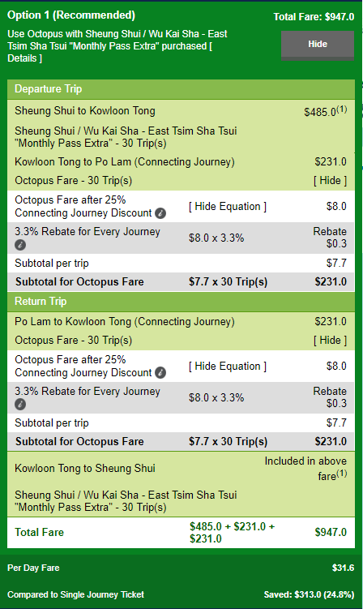Click Compared to Single Journey Ticket savings row
The image size is (363, 609).
point(181,594)
